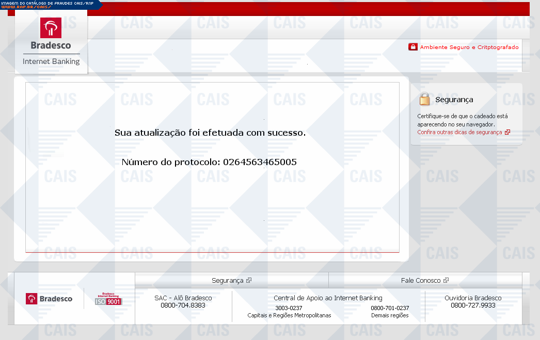The height and width of the screenshot is (340, 540).
Task: Click the red lock icon beside Ambiente Seguro
Action: tap(412, 47)
